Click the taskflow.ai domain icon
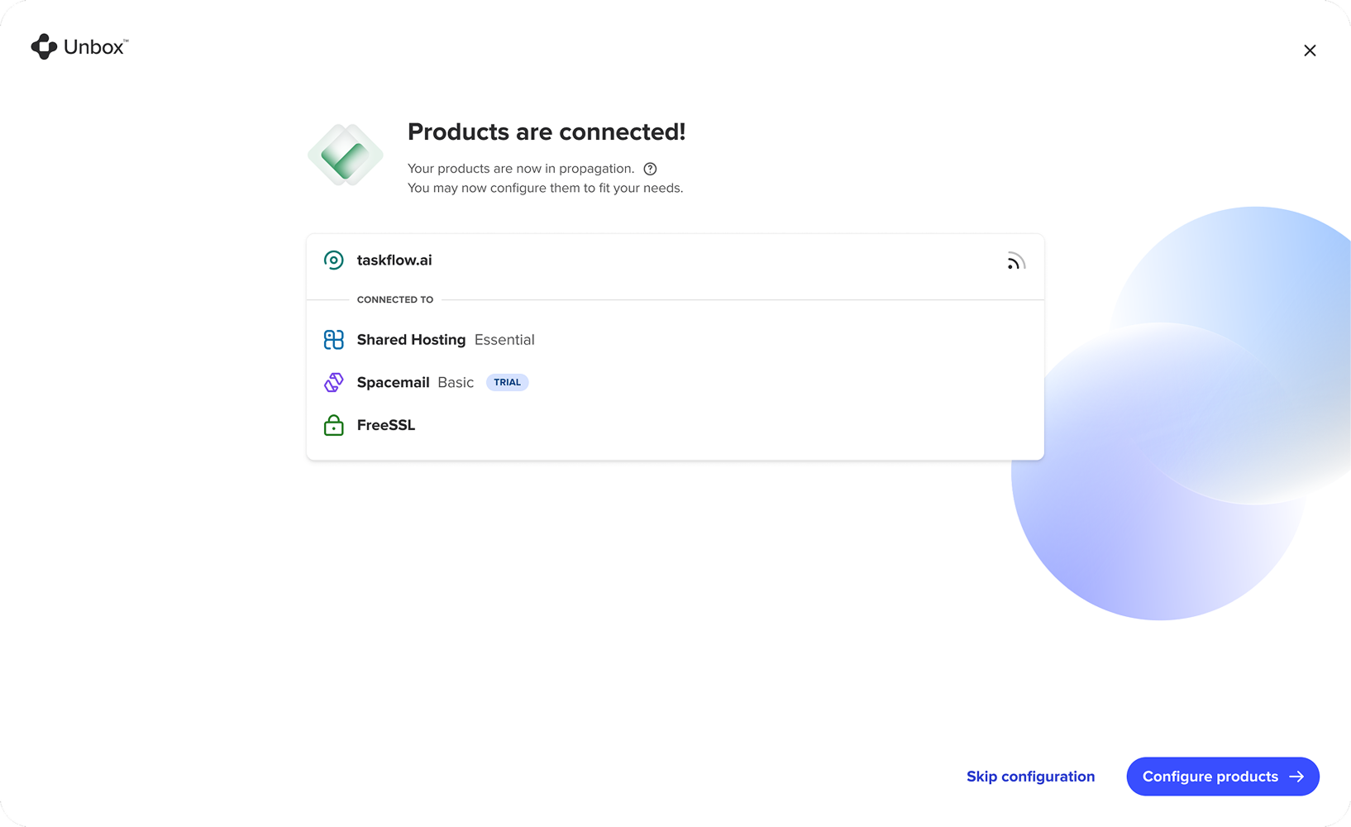 click(x=334, y=260)
